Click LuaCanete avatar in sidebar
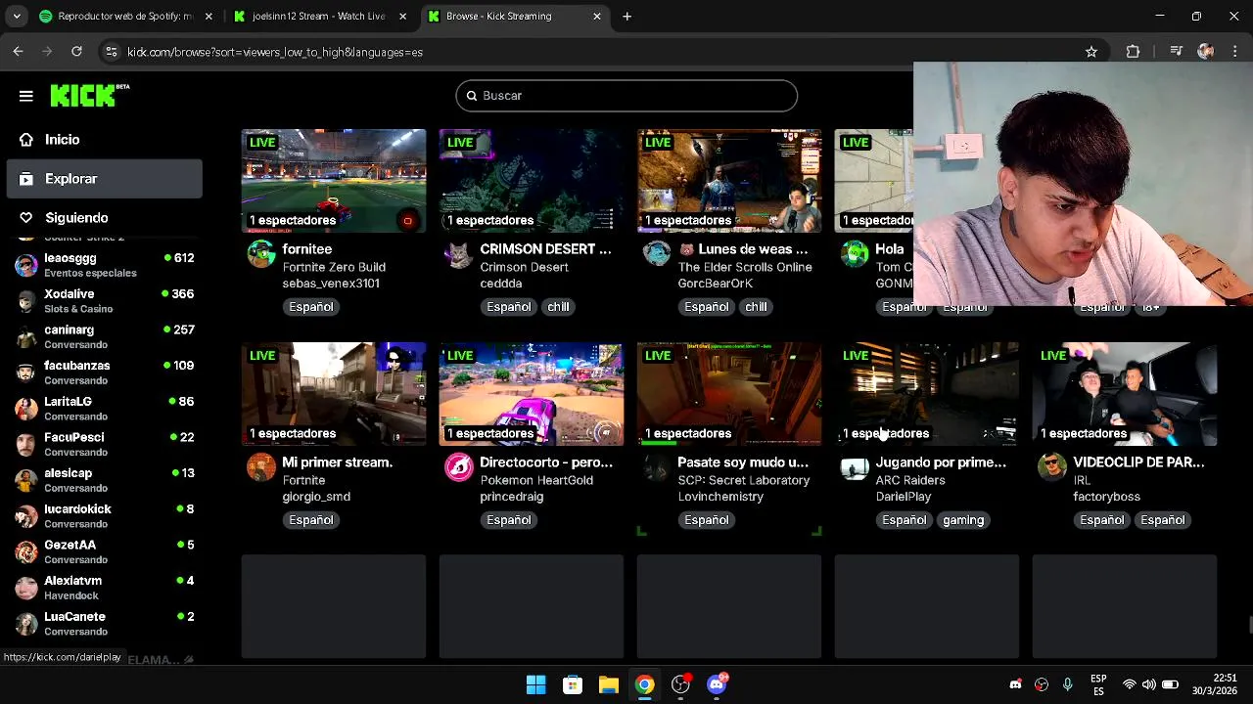1253x704 pixels. [27, 624]
